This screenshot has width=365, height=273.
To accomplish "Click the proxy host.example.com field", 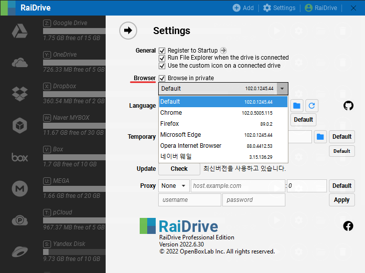I will (x=238, y=186).
